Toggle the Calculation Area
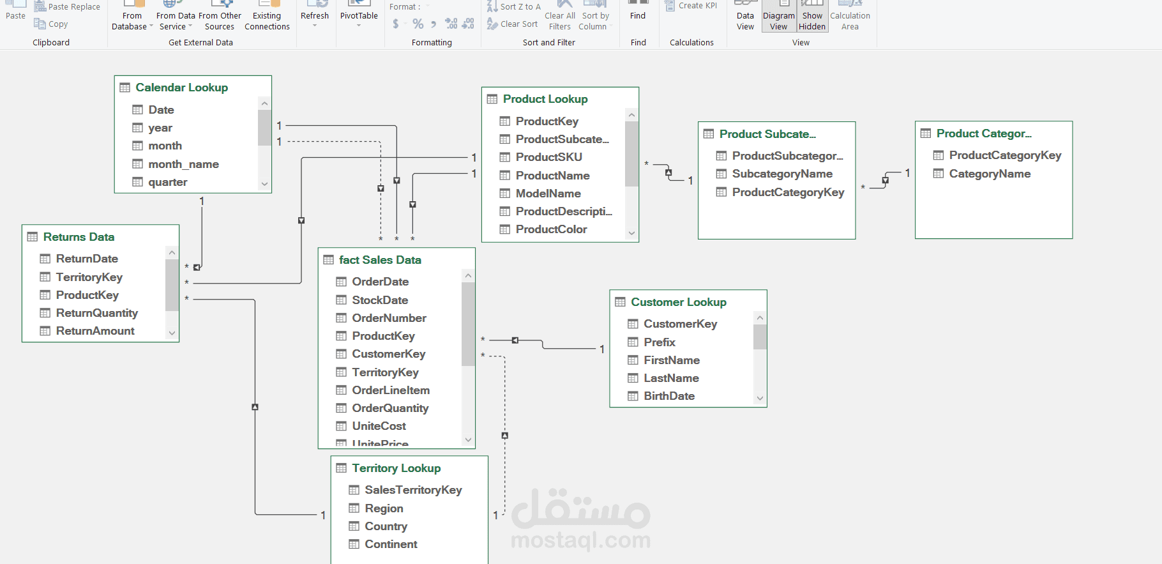Screen dimensions: 1162x564 click(850, 17)
